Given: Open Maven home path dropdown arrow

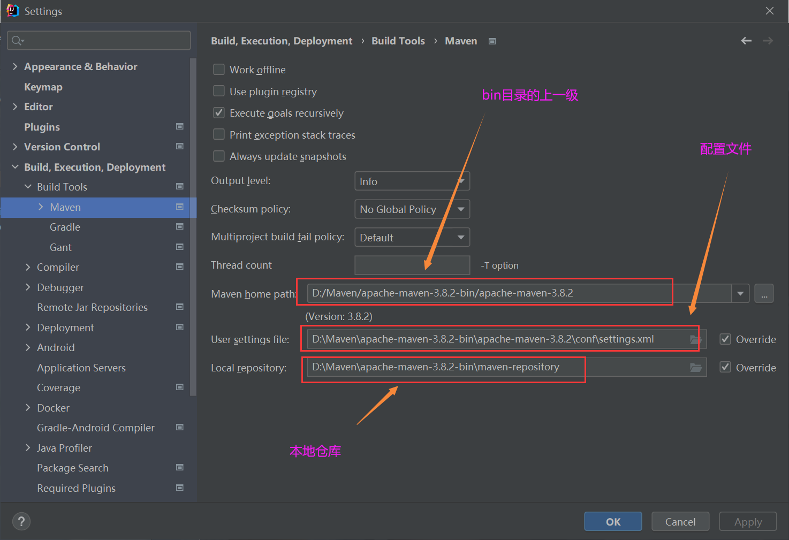Looking at the screenshot, I should click(x=740, y=293).
